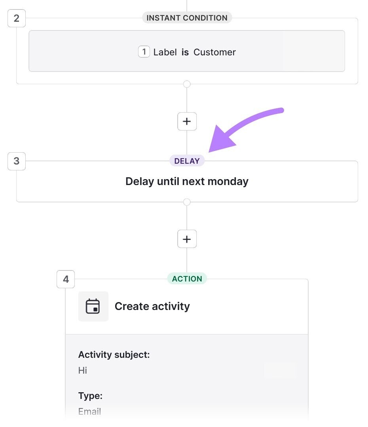The height and width of the screenshot is (427, 368).
Task: Open the Delay step badge
Action: (187, 161)
